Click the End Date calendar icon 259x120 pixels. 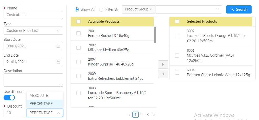[x=58, y=62]
